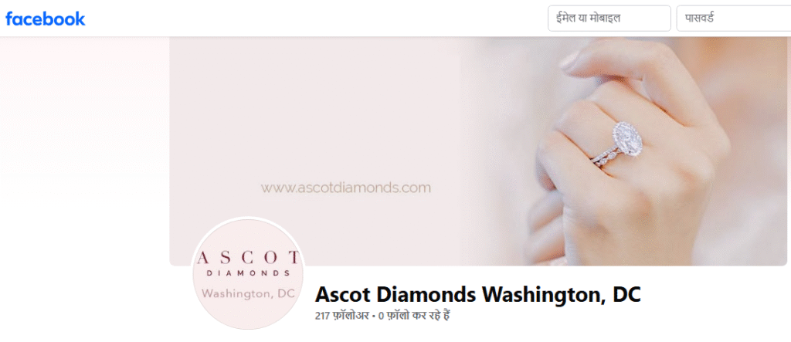Click the Ascot Diamonds Washington, DC page title
The width and height of the screenshot is (791, 342).
click(x=477, y=295)
